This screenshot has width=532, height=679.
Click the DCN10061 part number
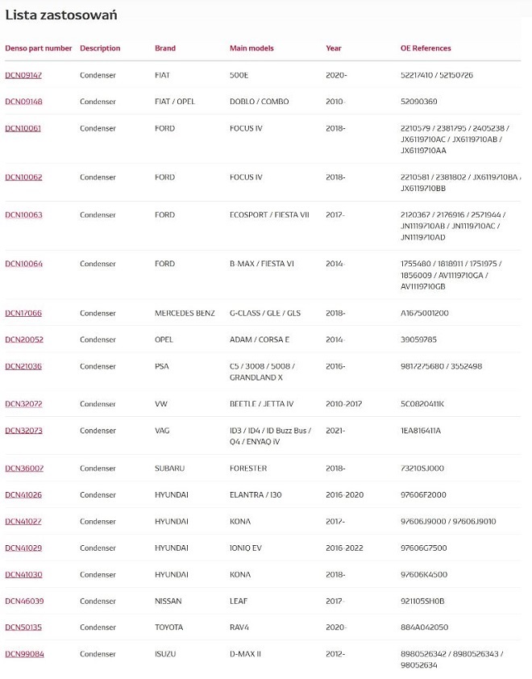tap(23, 128)
